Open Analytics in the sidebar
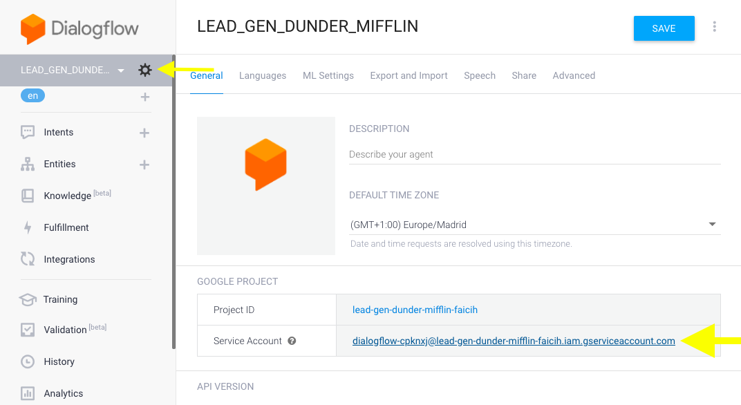The width and height of the screenshot is (741, 405). (x=64, y=393)
